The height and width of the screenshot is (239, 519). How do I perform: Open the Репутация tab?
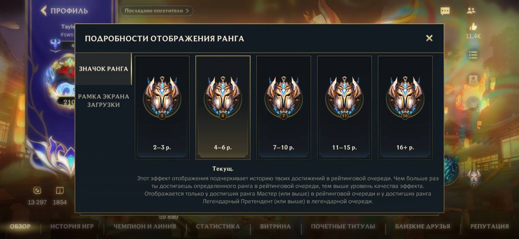tap(489, 226)
